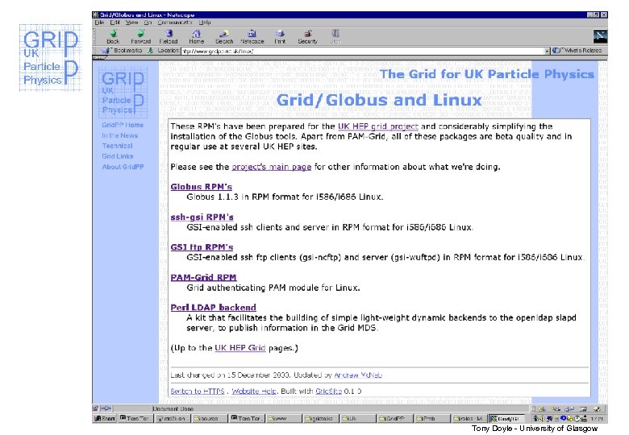Viewport: 629px width, 435px height.
Task: Click the 'Document: Done' status text
Action: (x=173, y=408)
